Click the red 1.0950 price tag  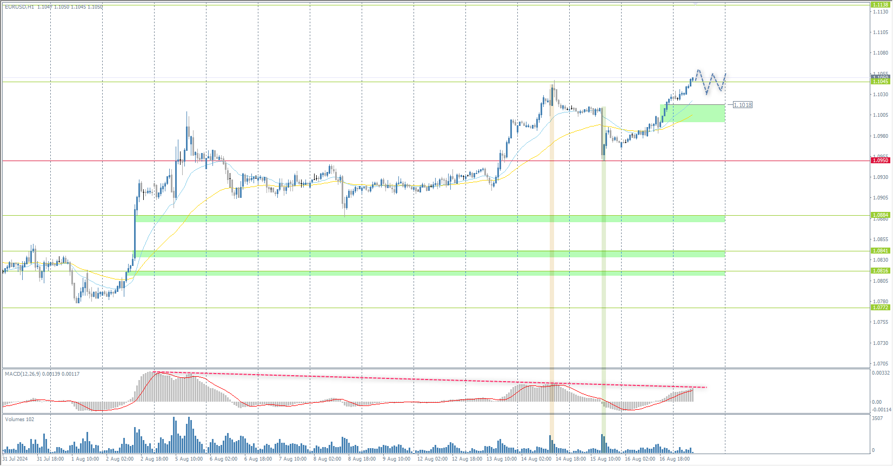881,161
